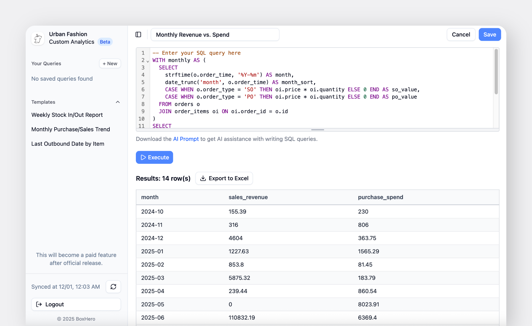Click the download icon on Export to Excel
The width and height of the screenshot is (532, 326).
203,178
